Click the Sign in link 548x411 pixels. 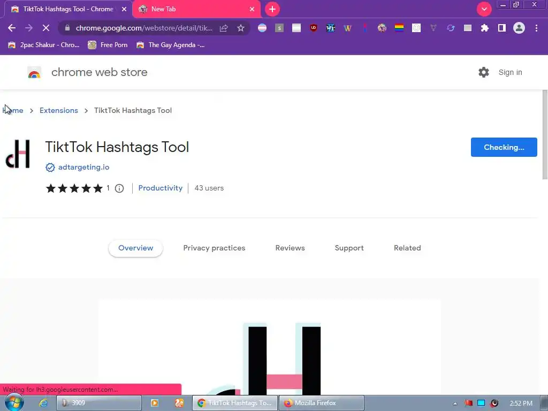(510, 72)
